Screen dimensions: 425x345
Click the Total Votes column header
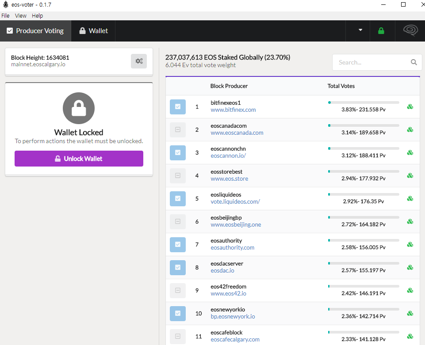(x=341, y=86)
